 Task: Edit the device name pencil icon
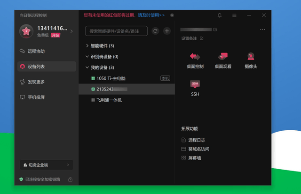coord(215,30)
